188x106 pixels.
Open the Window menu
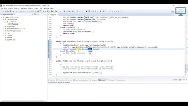[46, 8]
